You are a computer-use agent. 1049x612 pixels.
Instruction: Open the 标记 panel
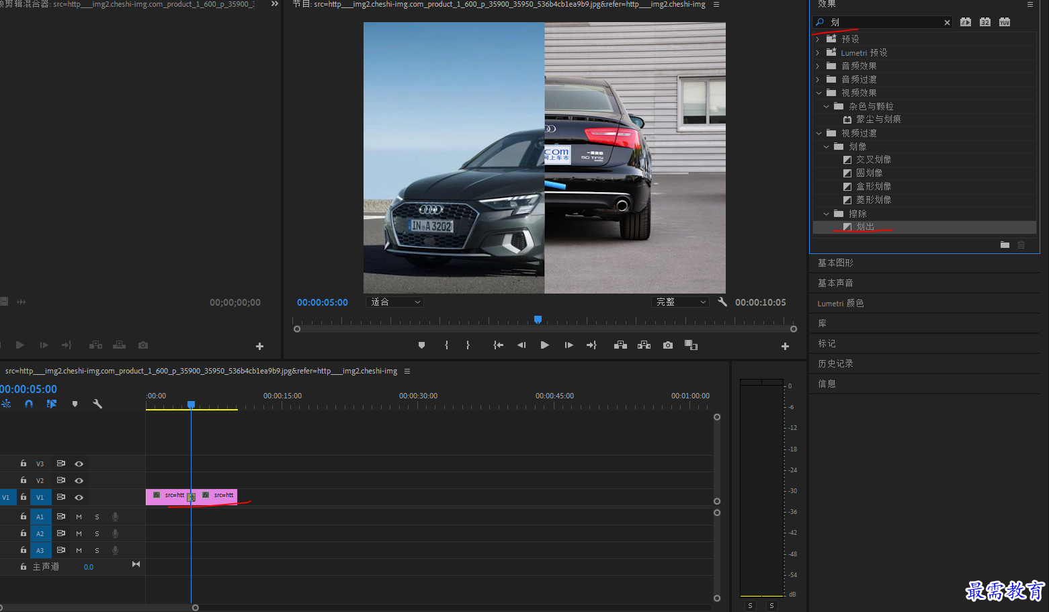tap(827, 343)
